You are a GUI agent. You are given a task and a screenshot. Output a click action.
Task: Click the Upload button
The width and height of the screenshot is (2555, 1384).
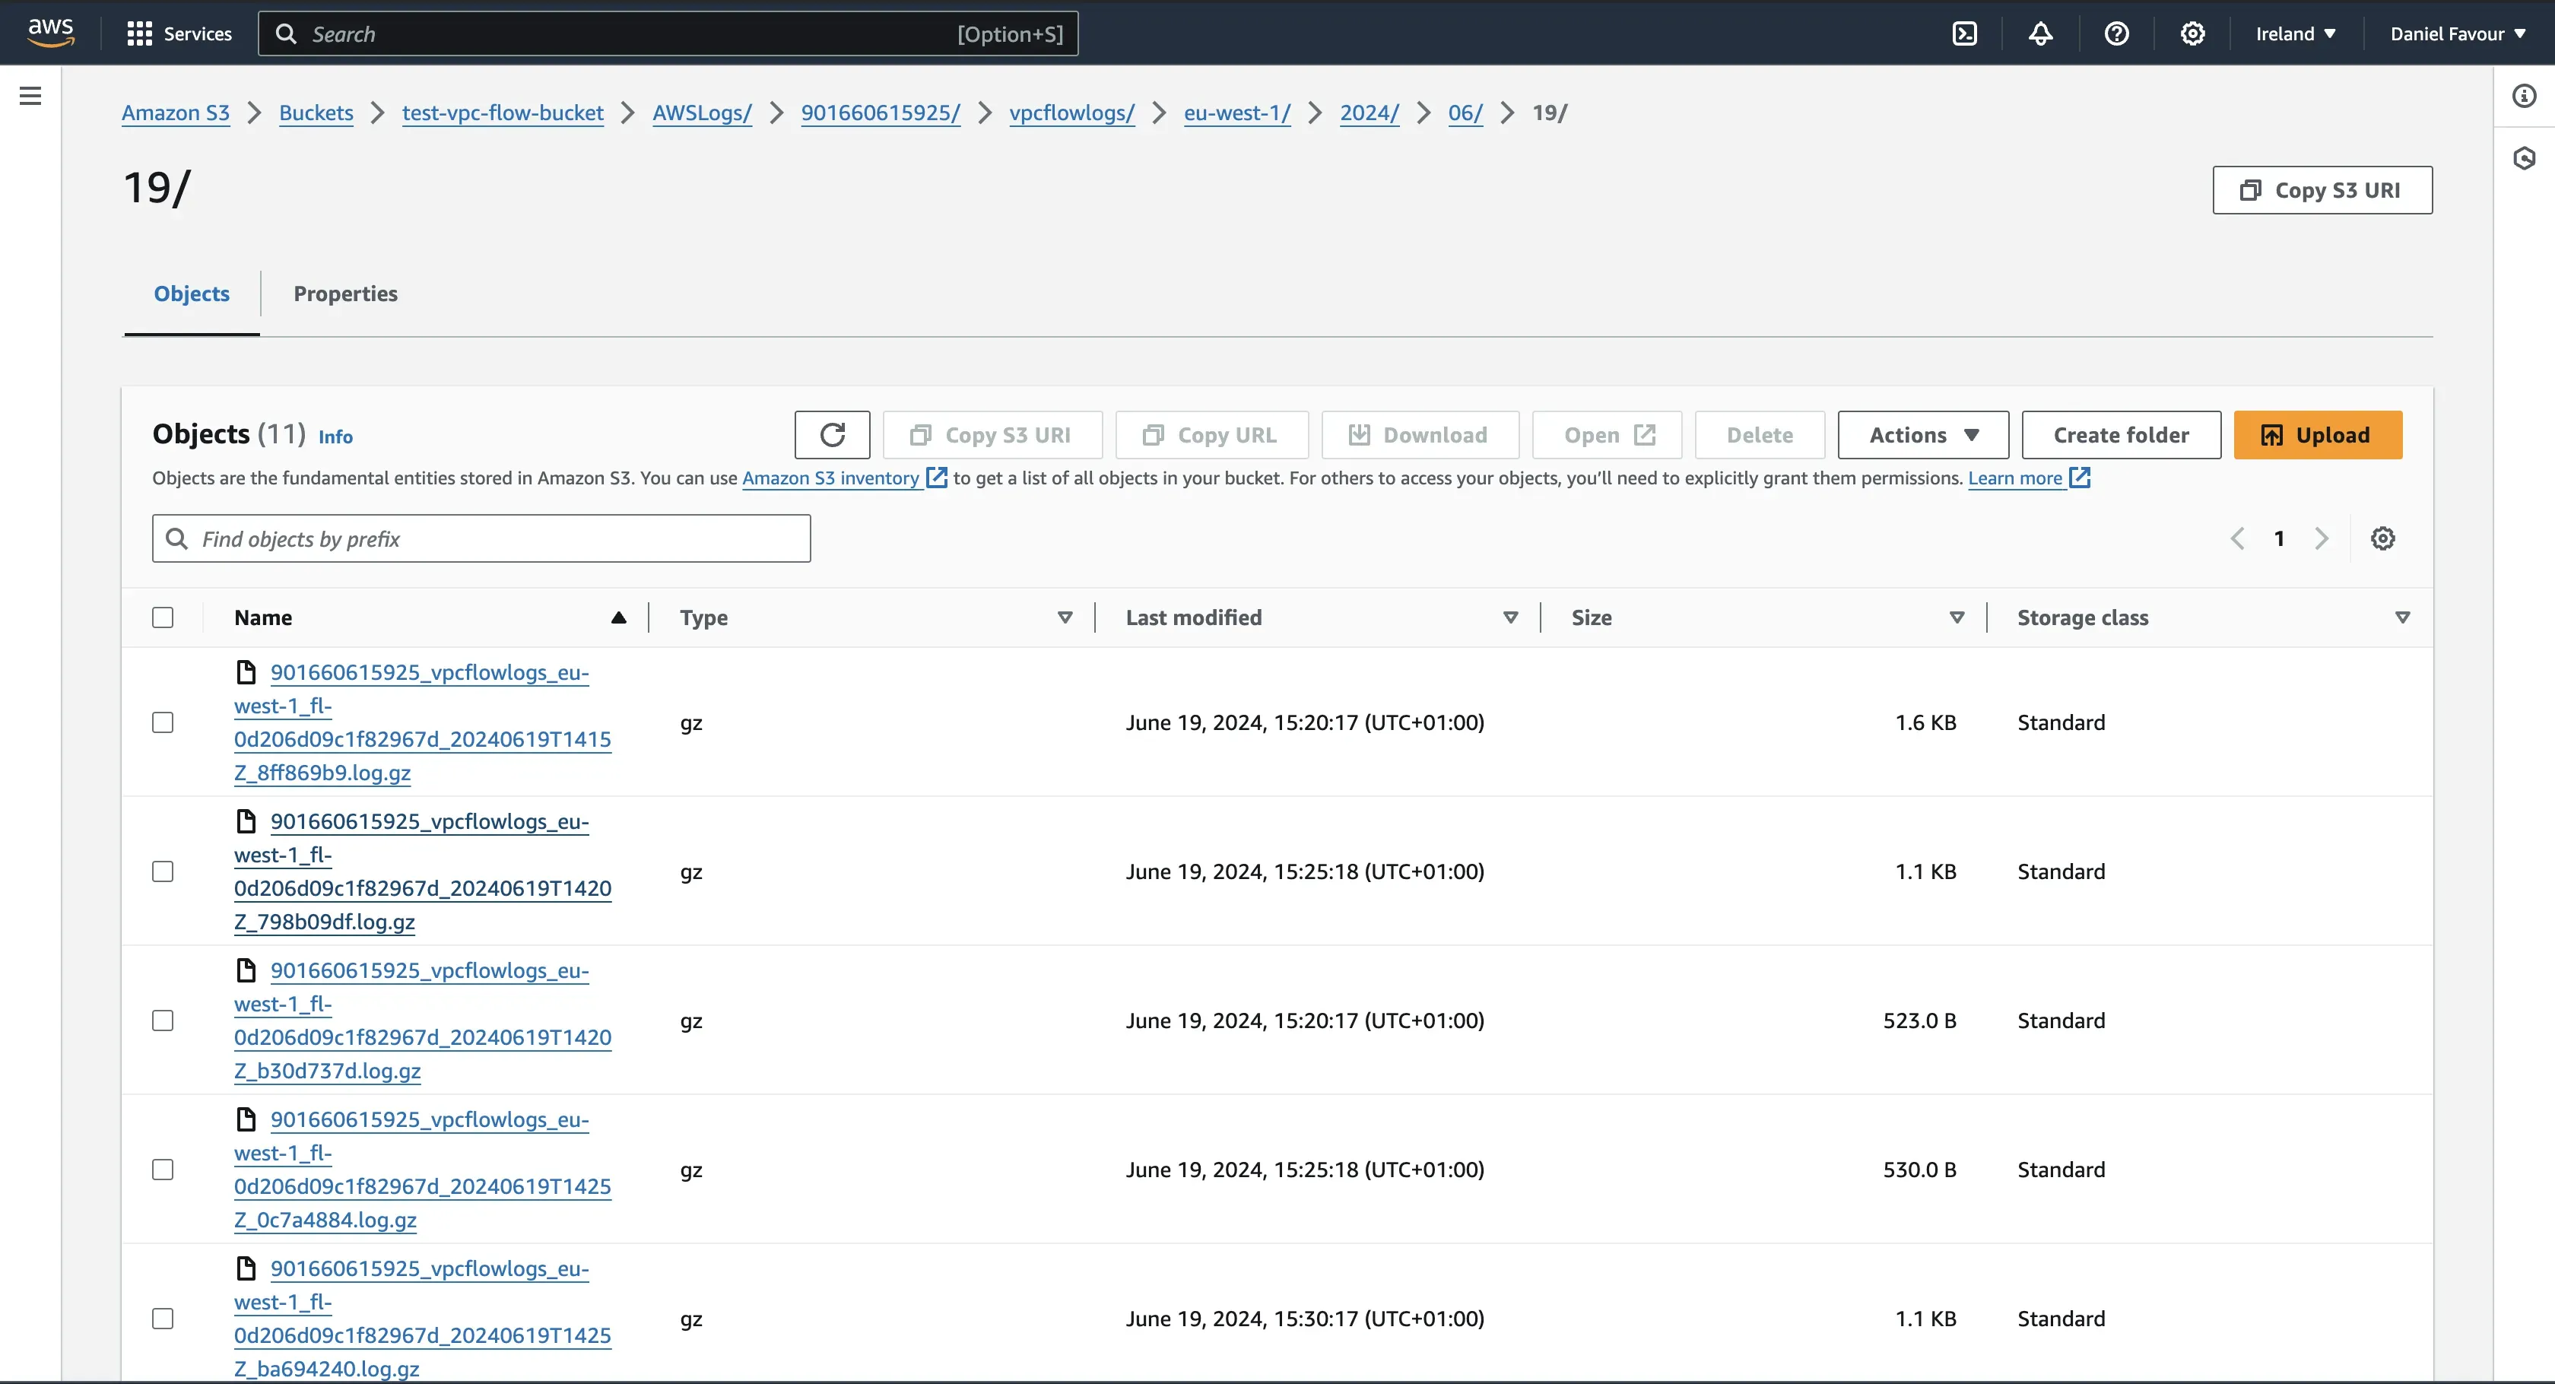click(2318, 434)
